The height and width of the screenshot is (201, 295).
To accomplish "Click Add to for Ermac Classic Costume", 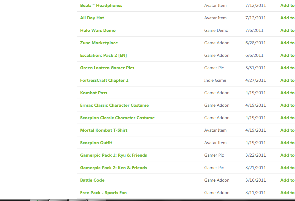I will [x=288, y=105].
